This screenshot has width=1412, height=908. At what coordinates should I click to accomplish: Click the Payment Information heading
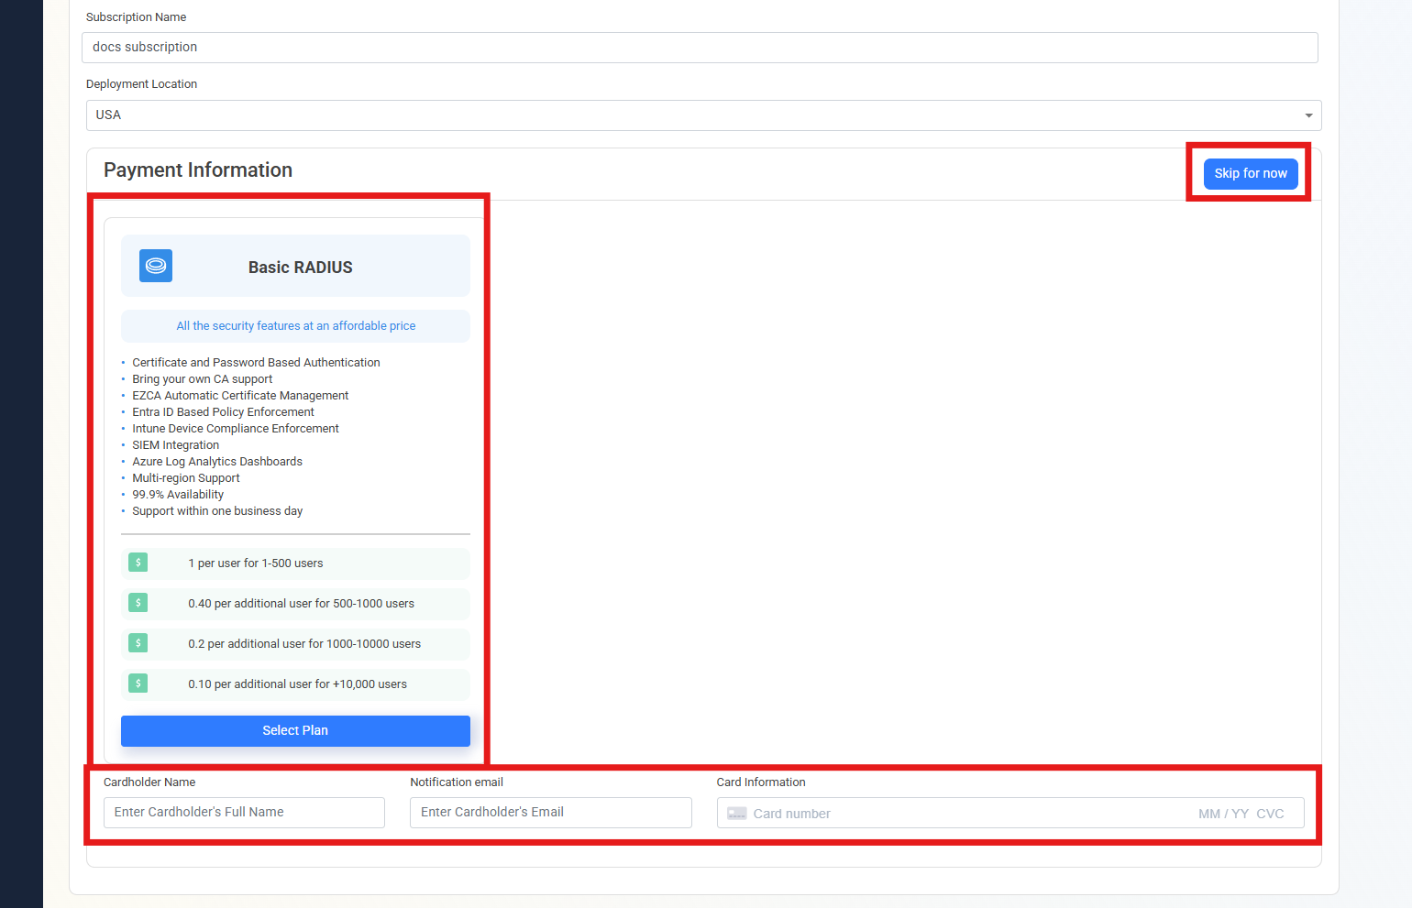pos(198,170)
